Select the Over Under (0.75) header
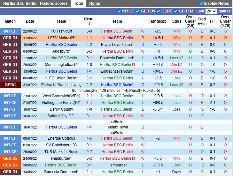233x176 pixels. point(225,21)
